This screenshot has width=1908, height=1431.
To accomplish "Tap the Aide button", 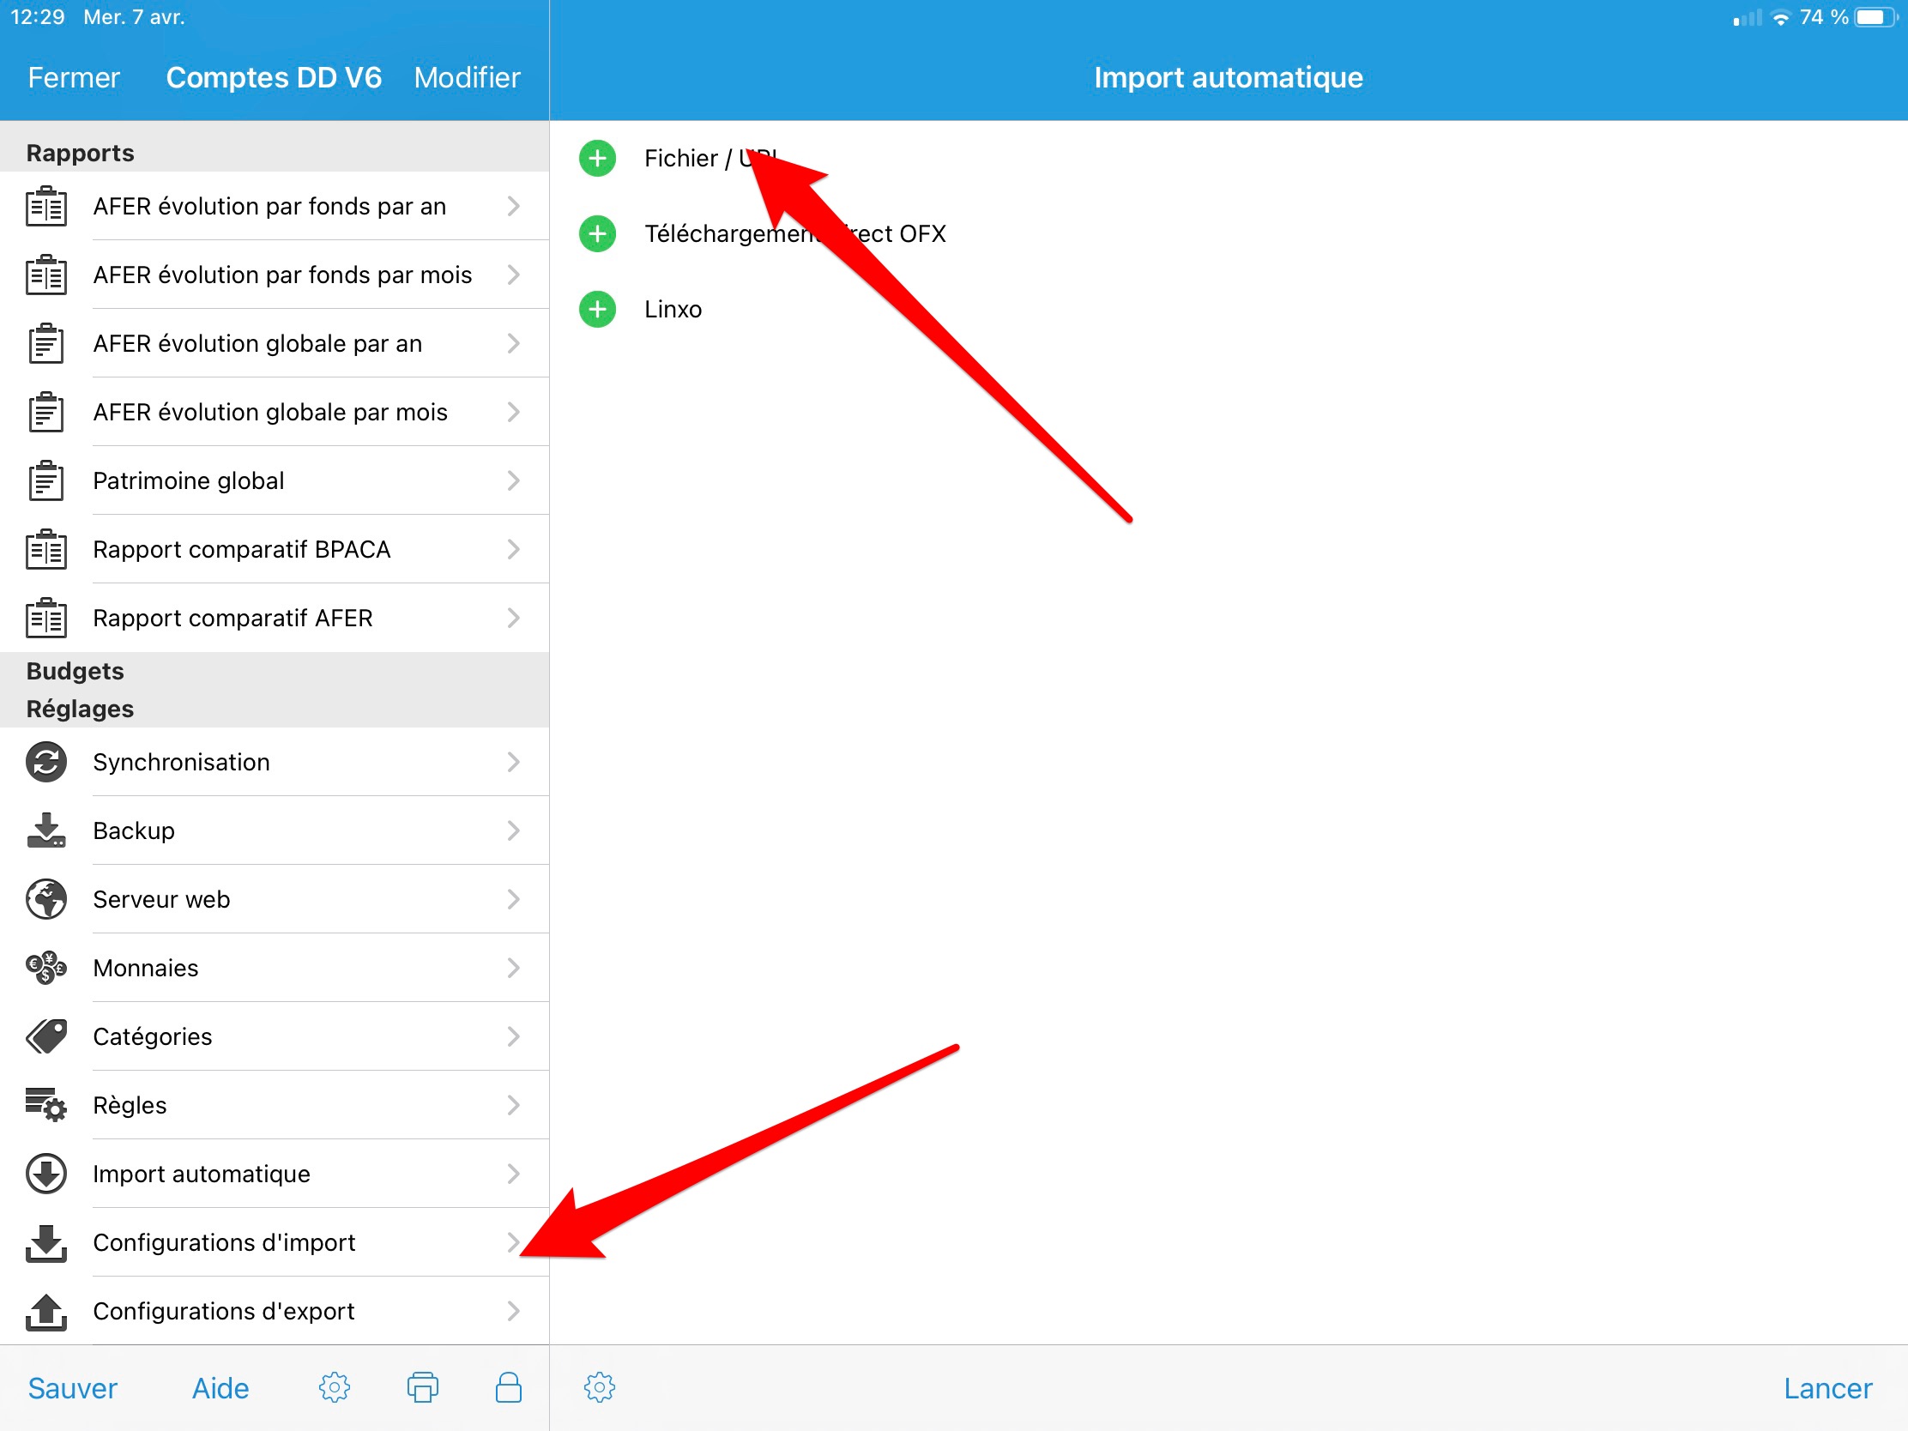I will coord(220,1389).
